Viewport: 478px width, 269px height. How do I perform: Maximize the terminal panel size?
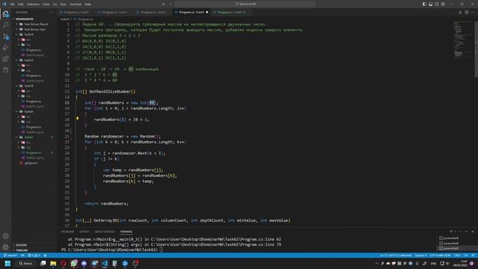pyautogui.click(x=466, y=232)
